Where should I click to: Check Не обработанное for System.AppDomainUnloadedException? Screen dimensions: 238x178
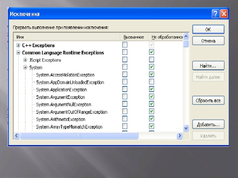(152, 82)
